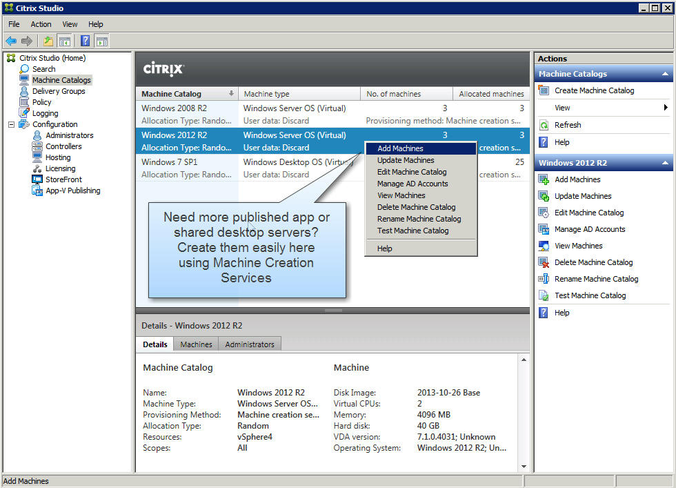
Task: Click the Show/Hide Action Pane toolbar icon
Action: pos(102,41)
